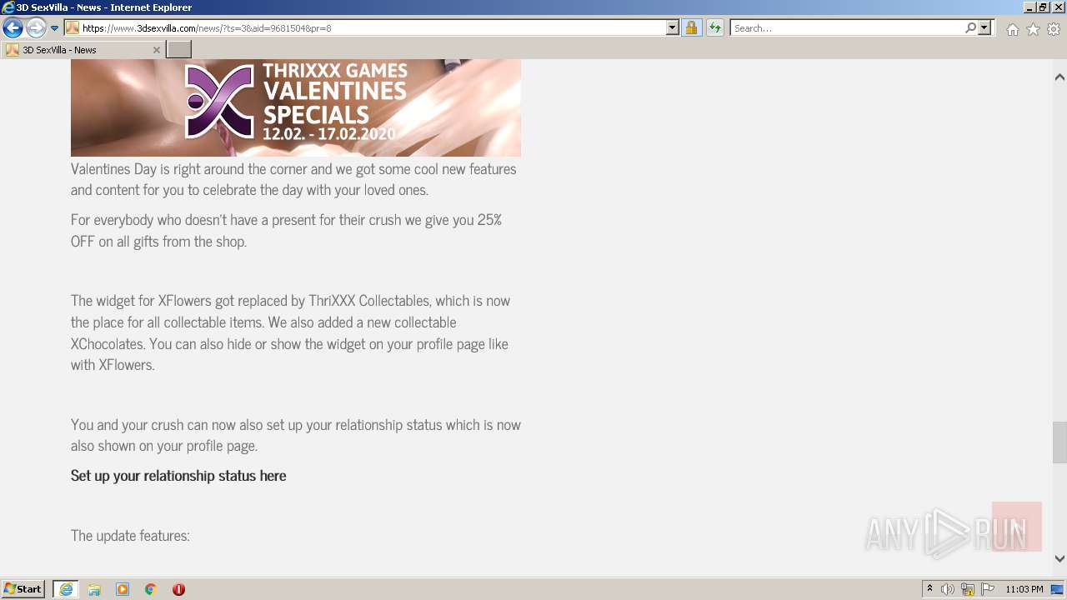
Task: Show hidden system tray icons
Action: click(930, 589)
